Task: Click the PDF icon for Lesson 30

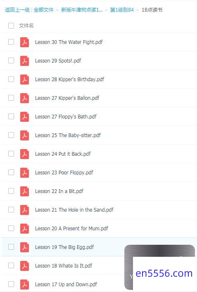Action: (24, 42)
